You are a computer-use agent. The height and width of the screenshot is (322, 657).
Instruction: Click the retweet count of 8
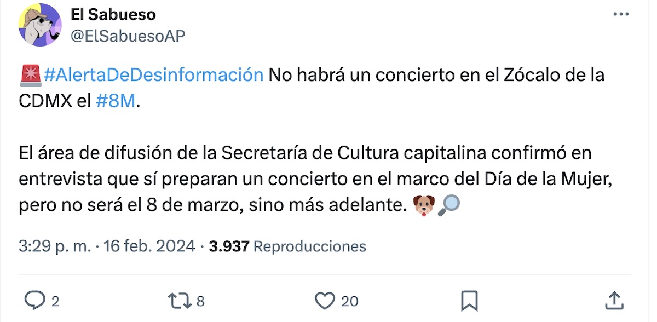200,301
